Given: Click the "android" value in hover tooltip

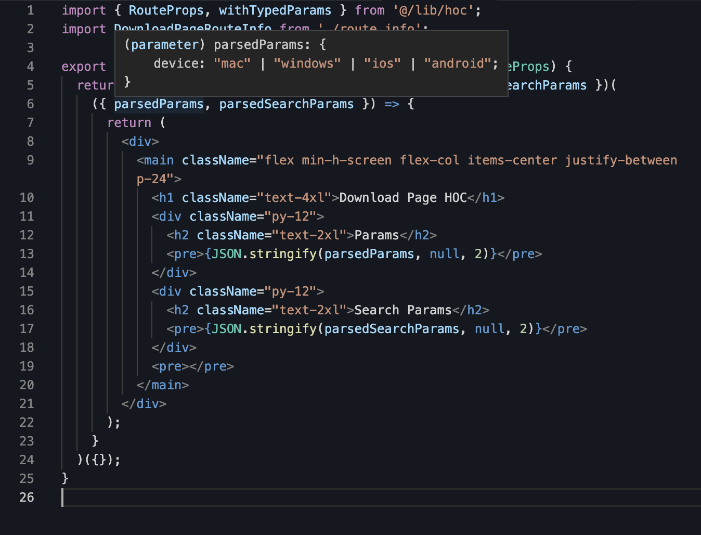Looking at the screenshot, I should coord(458,63).
